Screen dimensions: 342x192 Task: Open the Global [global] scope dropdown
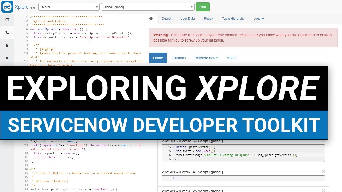pos(147,7)
